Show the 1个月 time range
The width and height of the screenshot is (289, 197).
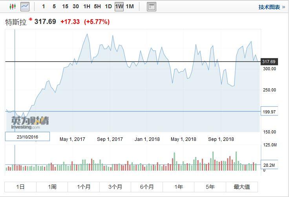(84, 187)
